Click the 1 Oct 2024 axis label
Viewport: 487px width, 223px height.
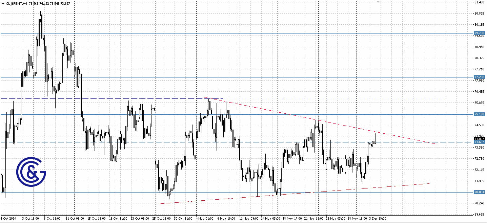(8, 219)
